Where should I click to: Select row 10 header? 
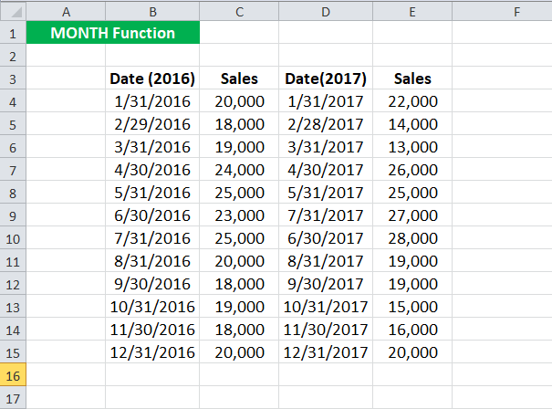click(x=13, y=238)
